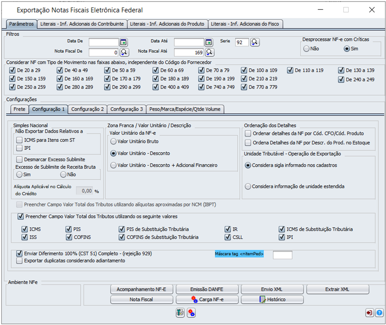Click in the Data Até input field
This screenshot has width=386, height=325.
click(x=189, y=42)
